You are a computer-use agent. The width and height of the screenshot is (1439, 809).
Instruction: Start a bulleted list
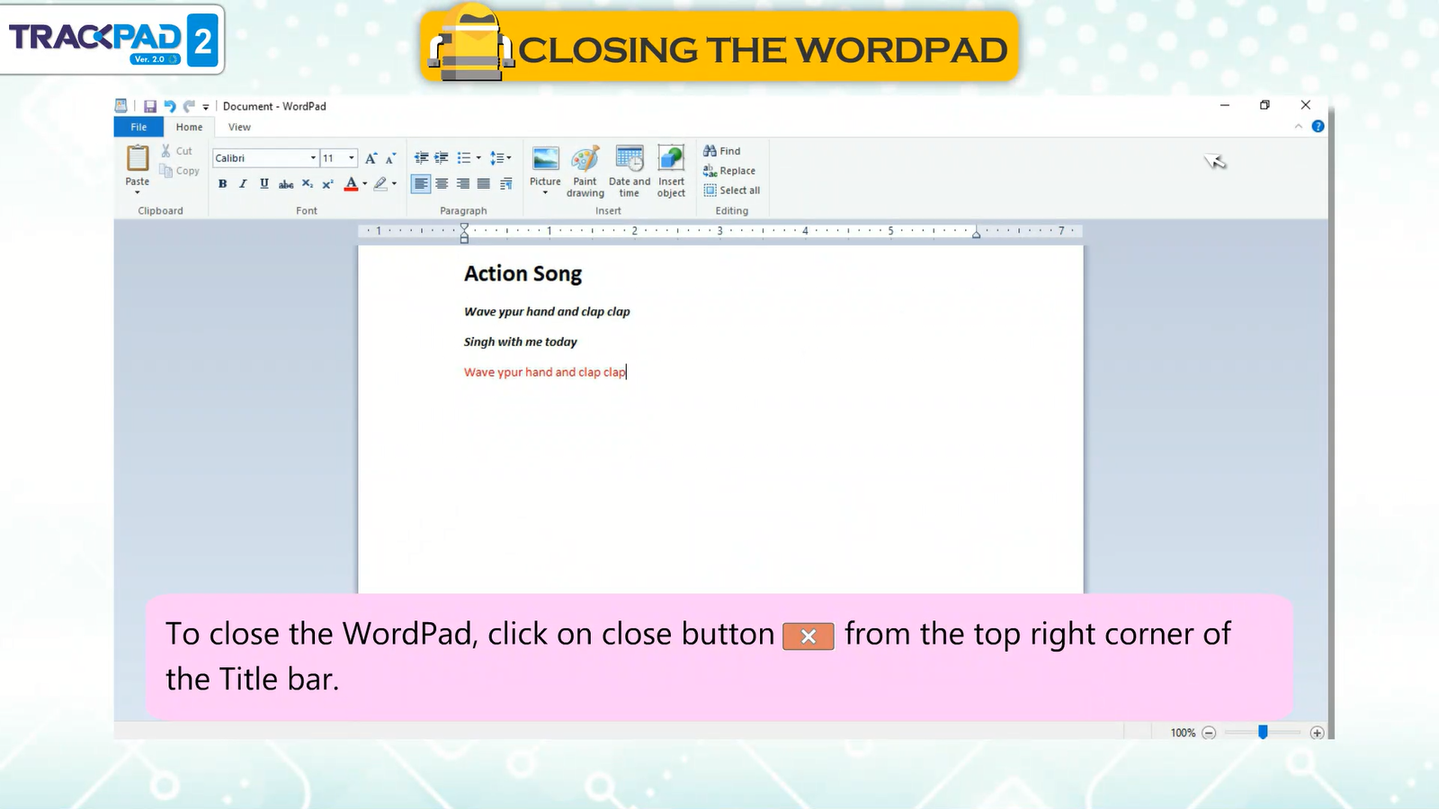click(x=464, y=158)
